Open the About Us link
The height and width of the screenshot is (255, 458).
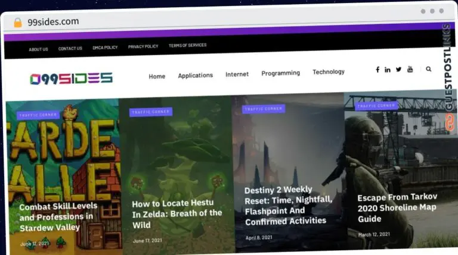pyautogui.click(x=38, y=49)
